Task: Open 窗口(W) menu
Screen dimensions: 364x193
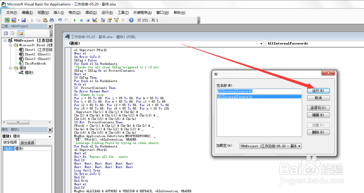Action: (163, 12)
